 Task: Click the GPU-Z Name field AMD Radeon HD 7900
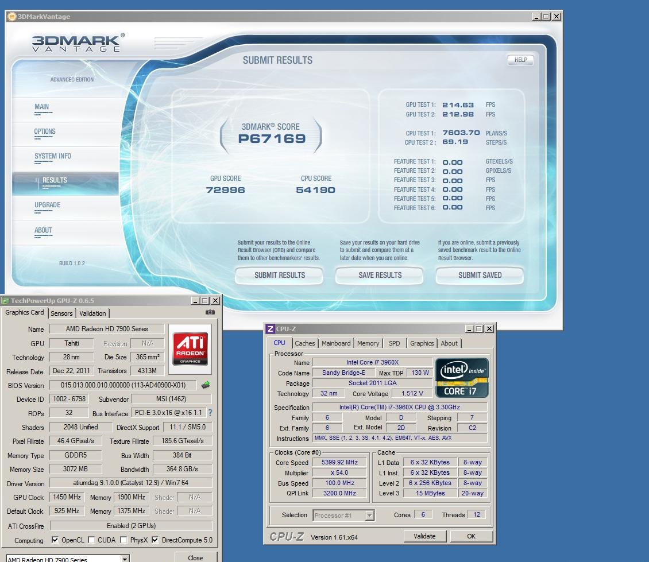click(107, 329)
